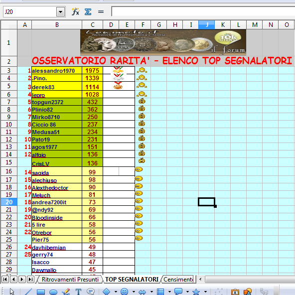Open Symbol Shapes smiley dropdown arrow
This screenshot has height=295, width=295.
click(x=134, y=292)
